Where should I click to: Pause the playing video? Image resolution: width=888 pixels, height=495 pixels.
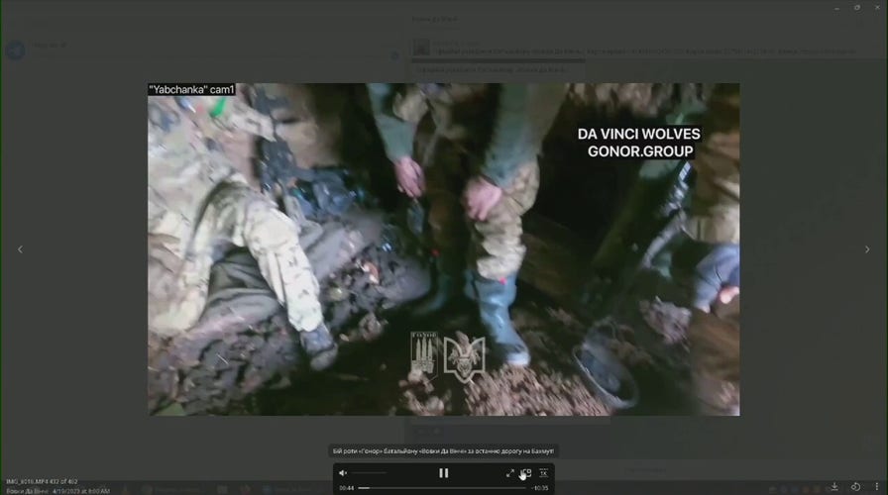pyautogui.click(x=443, y=473)
